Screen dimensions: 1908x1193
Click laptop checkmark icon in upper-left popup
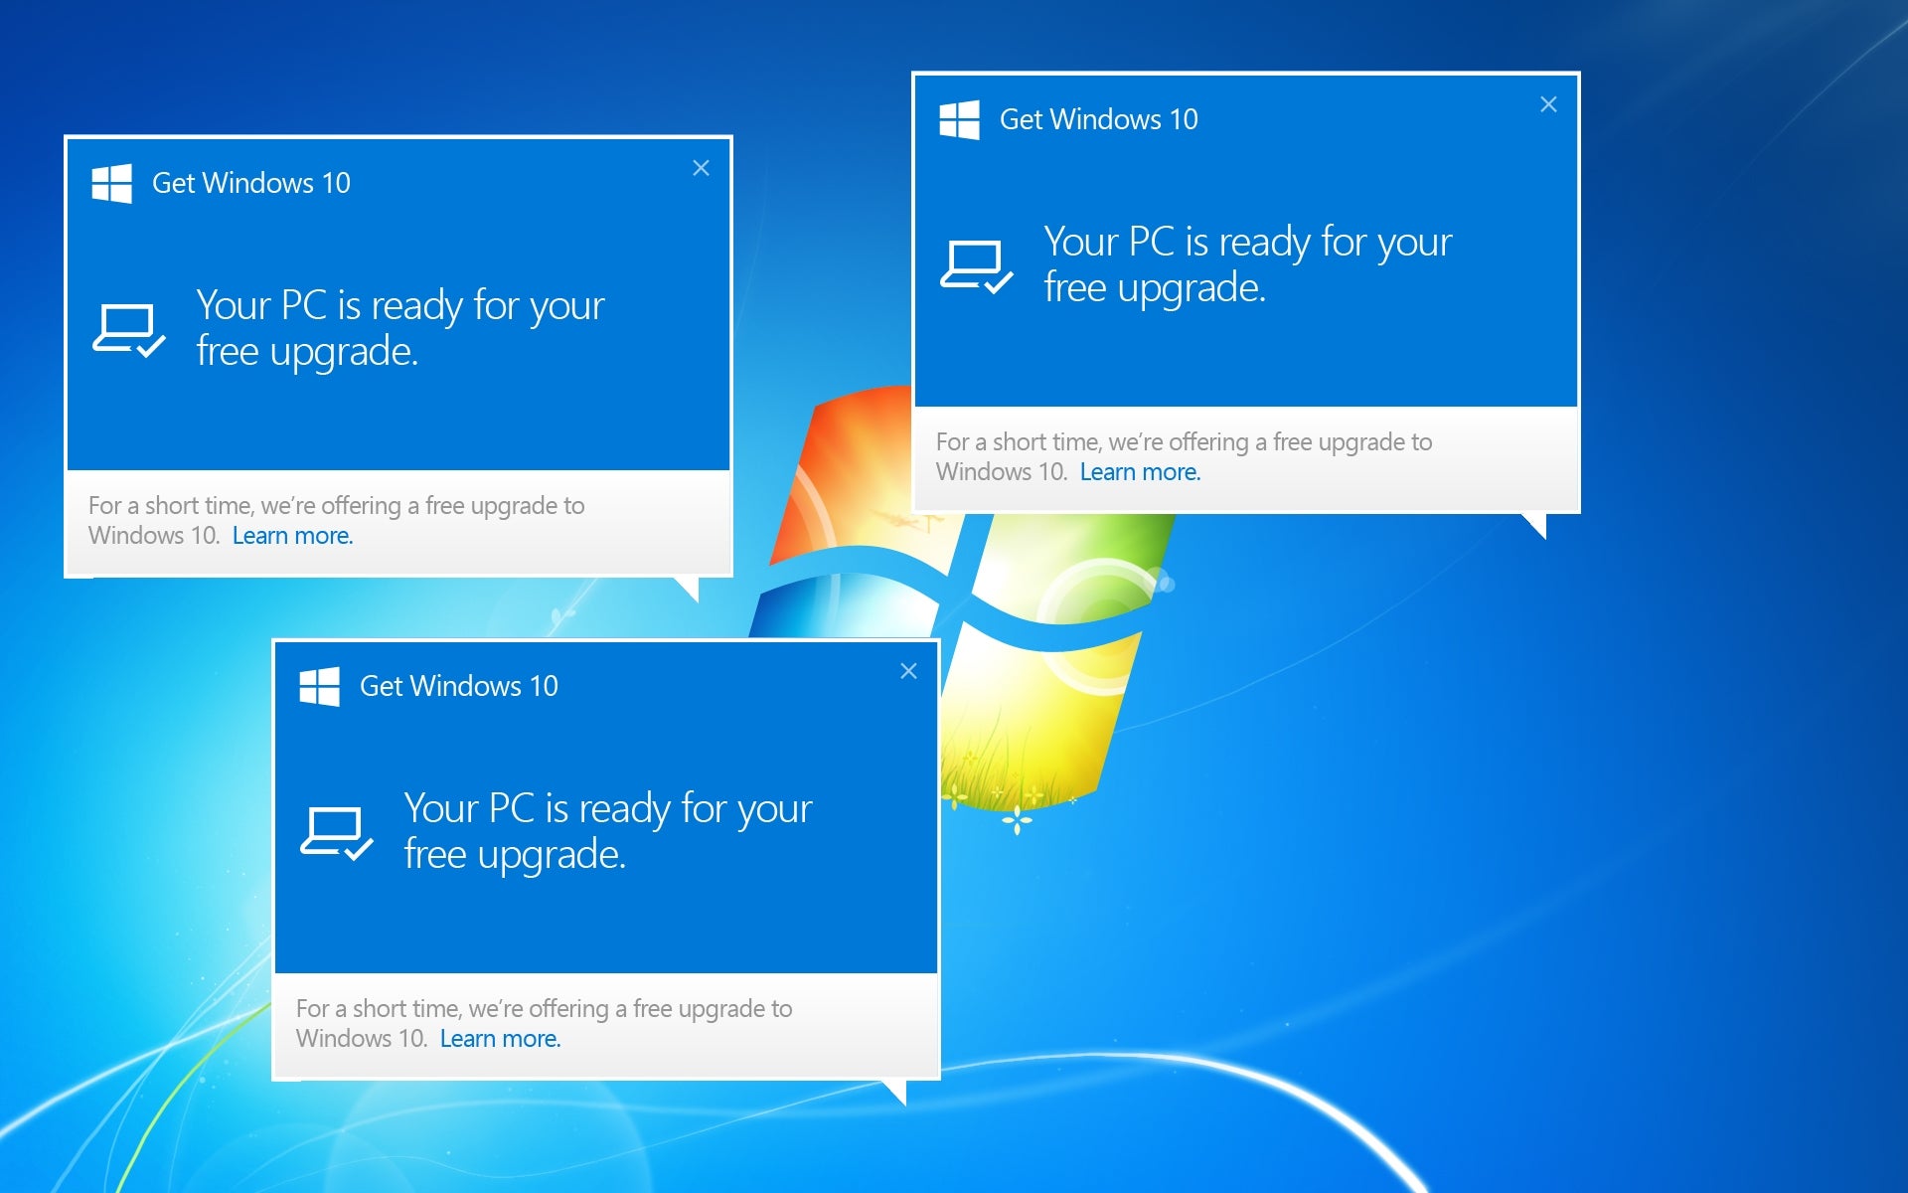(129, 330)
